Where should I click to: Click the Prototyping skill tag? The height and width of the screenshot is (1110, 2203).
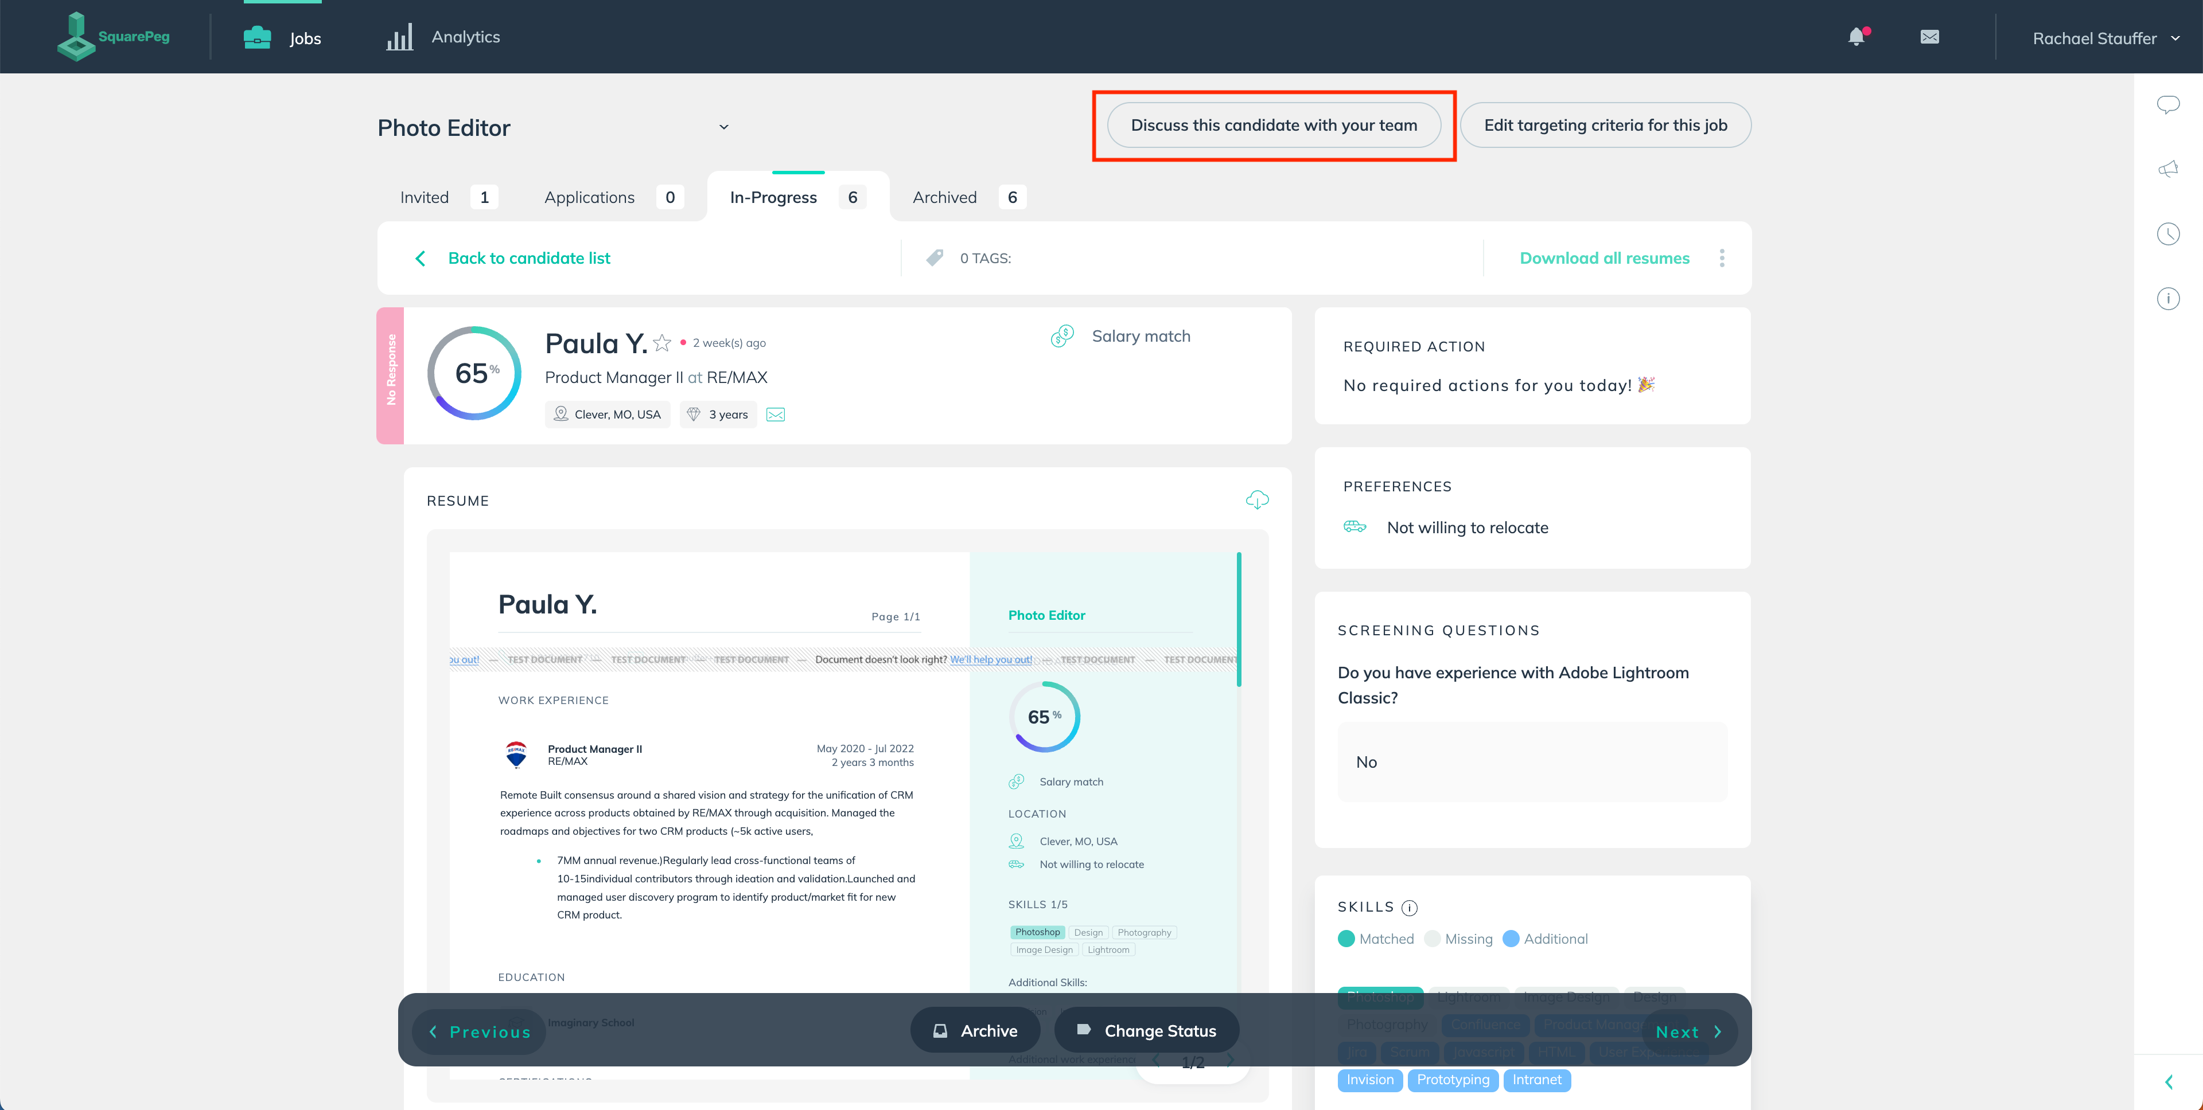1453,1079
